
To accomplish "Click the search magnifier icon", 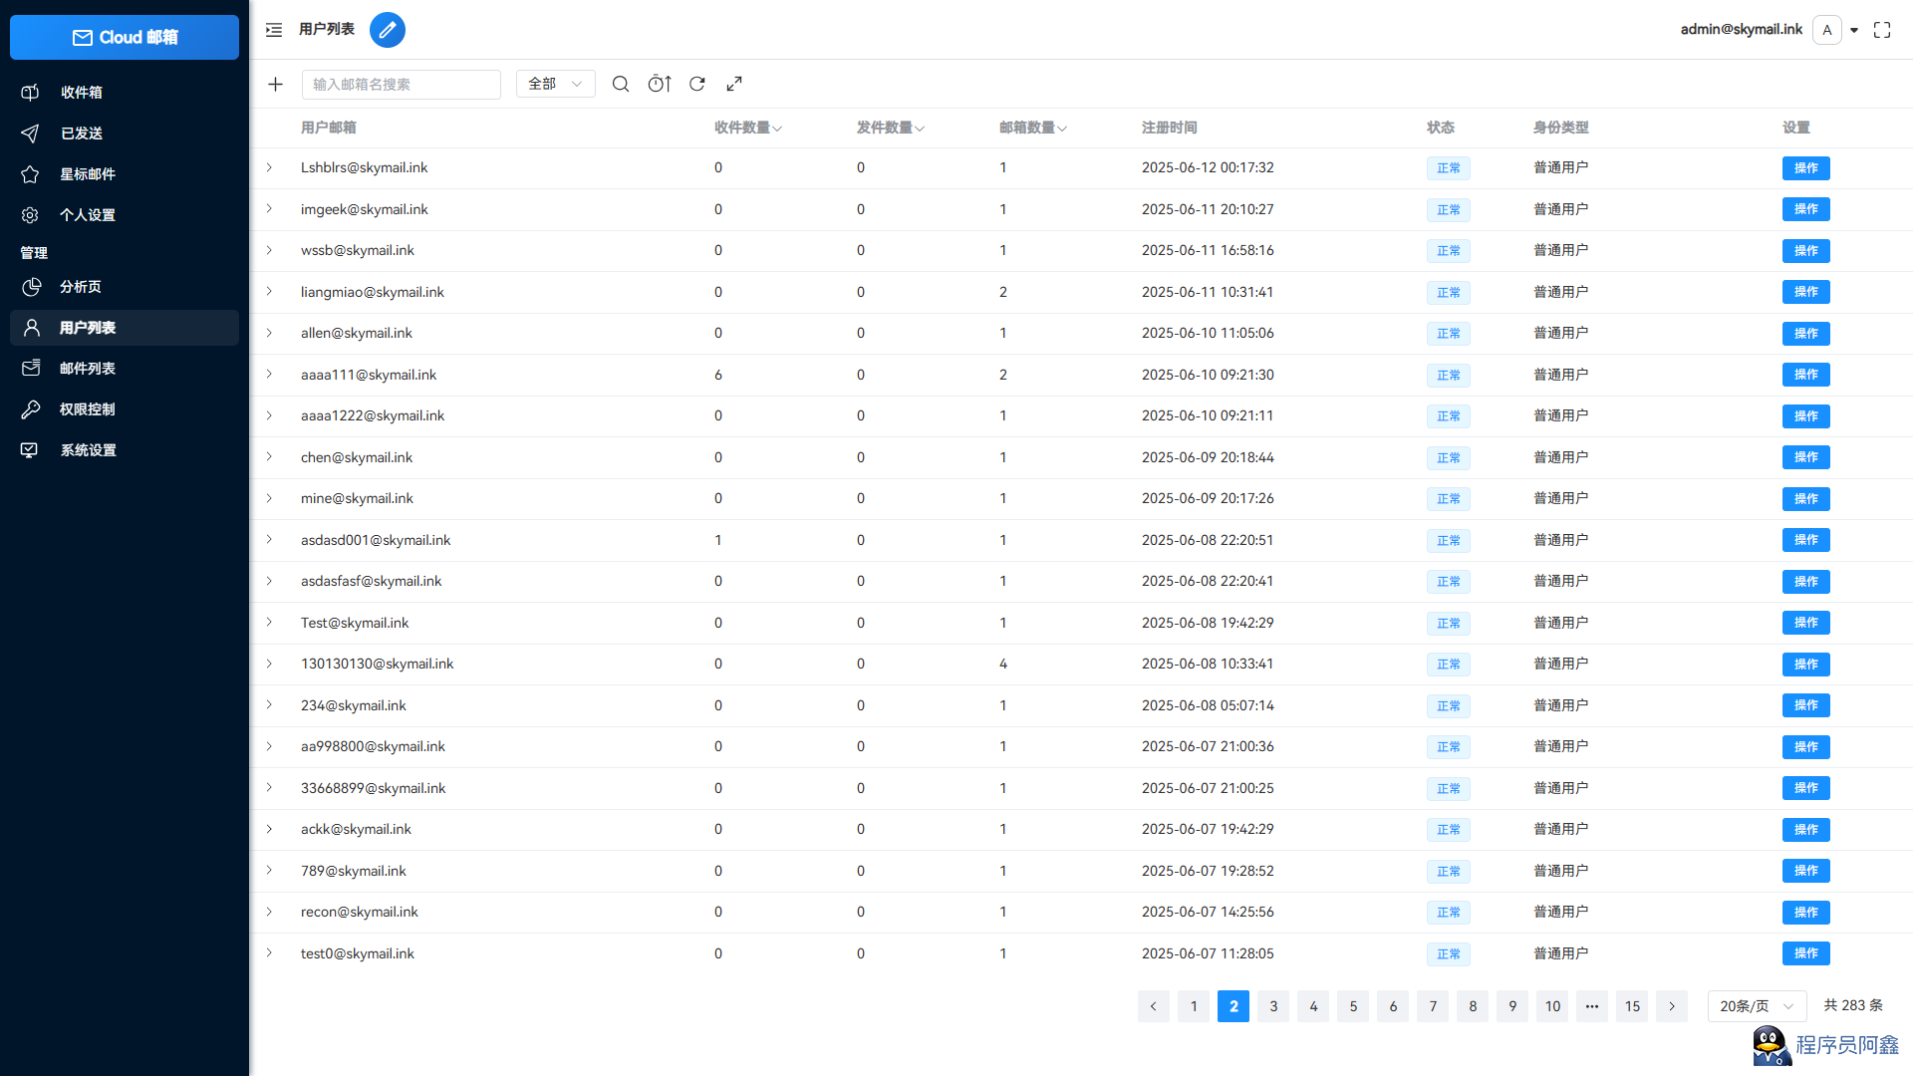I will [x=621, y=85].
